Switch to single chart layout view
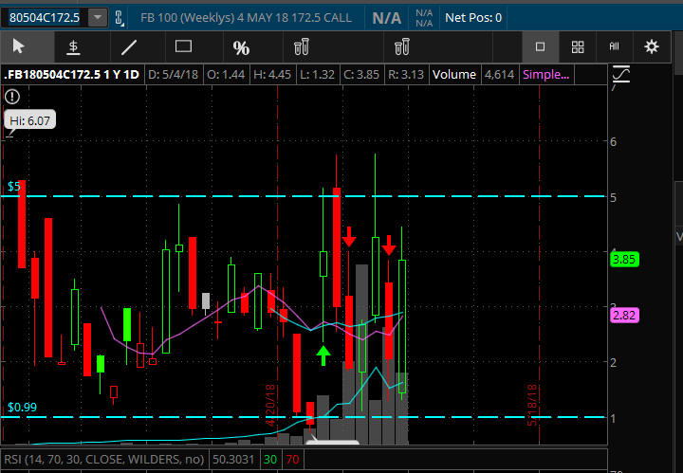The width and height of the screenshot is (683, 473). point(540,46)
